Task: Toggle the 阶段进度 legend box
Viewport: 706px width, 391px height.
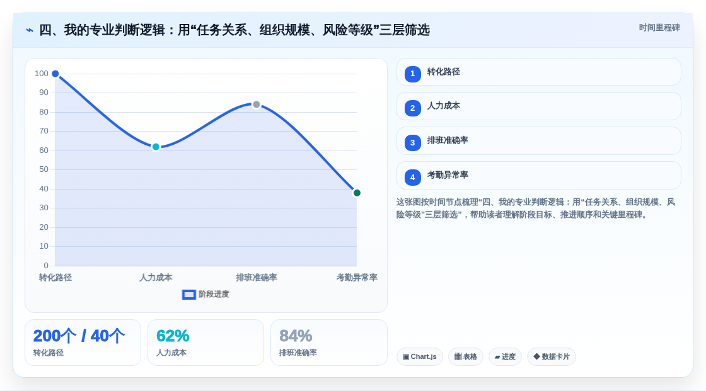Action: tap(188, 295)
